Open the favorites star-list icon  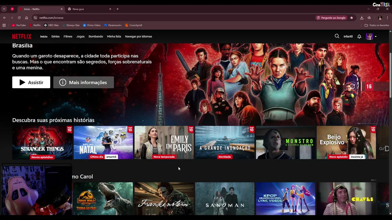point(369,18)
